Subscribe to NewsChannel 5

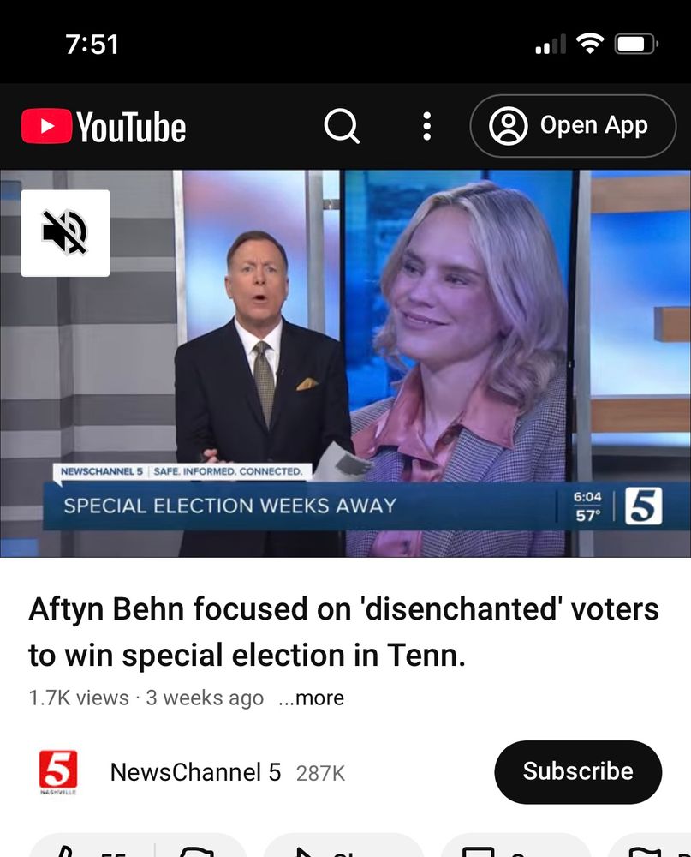click(x=578, y=772)
